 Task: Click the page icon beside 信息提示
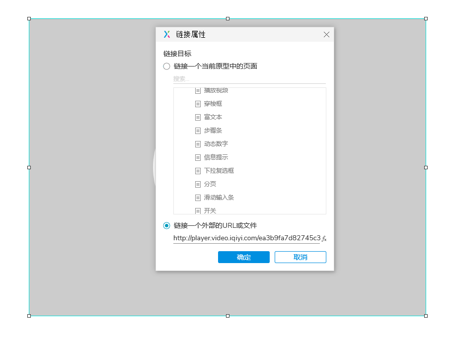198,157
